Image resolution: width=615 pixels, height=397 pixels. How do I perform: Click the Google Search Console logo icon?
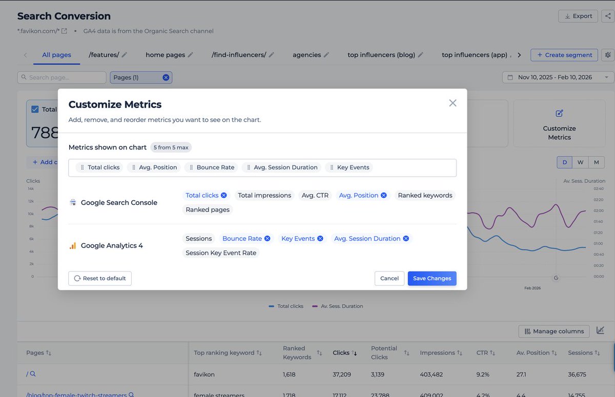(72, 202)
